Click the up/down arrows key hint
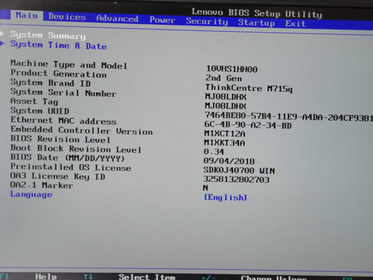This screenshot has height=280, width=373. tap(88, 277)
